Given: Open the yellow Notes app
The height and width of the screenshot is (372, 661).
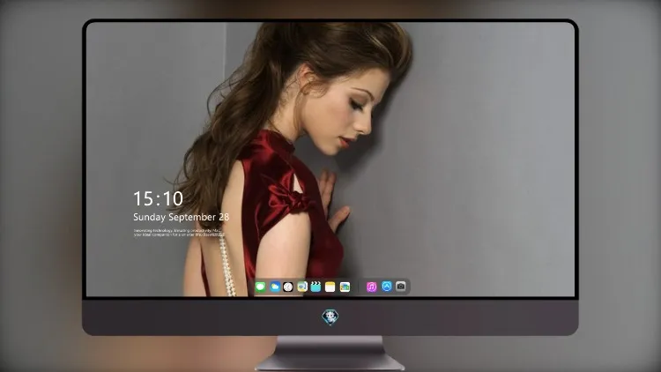Looking at the screenshot, I should click(330, 286).
